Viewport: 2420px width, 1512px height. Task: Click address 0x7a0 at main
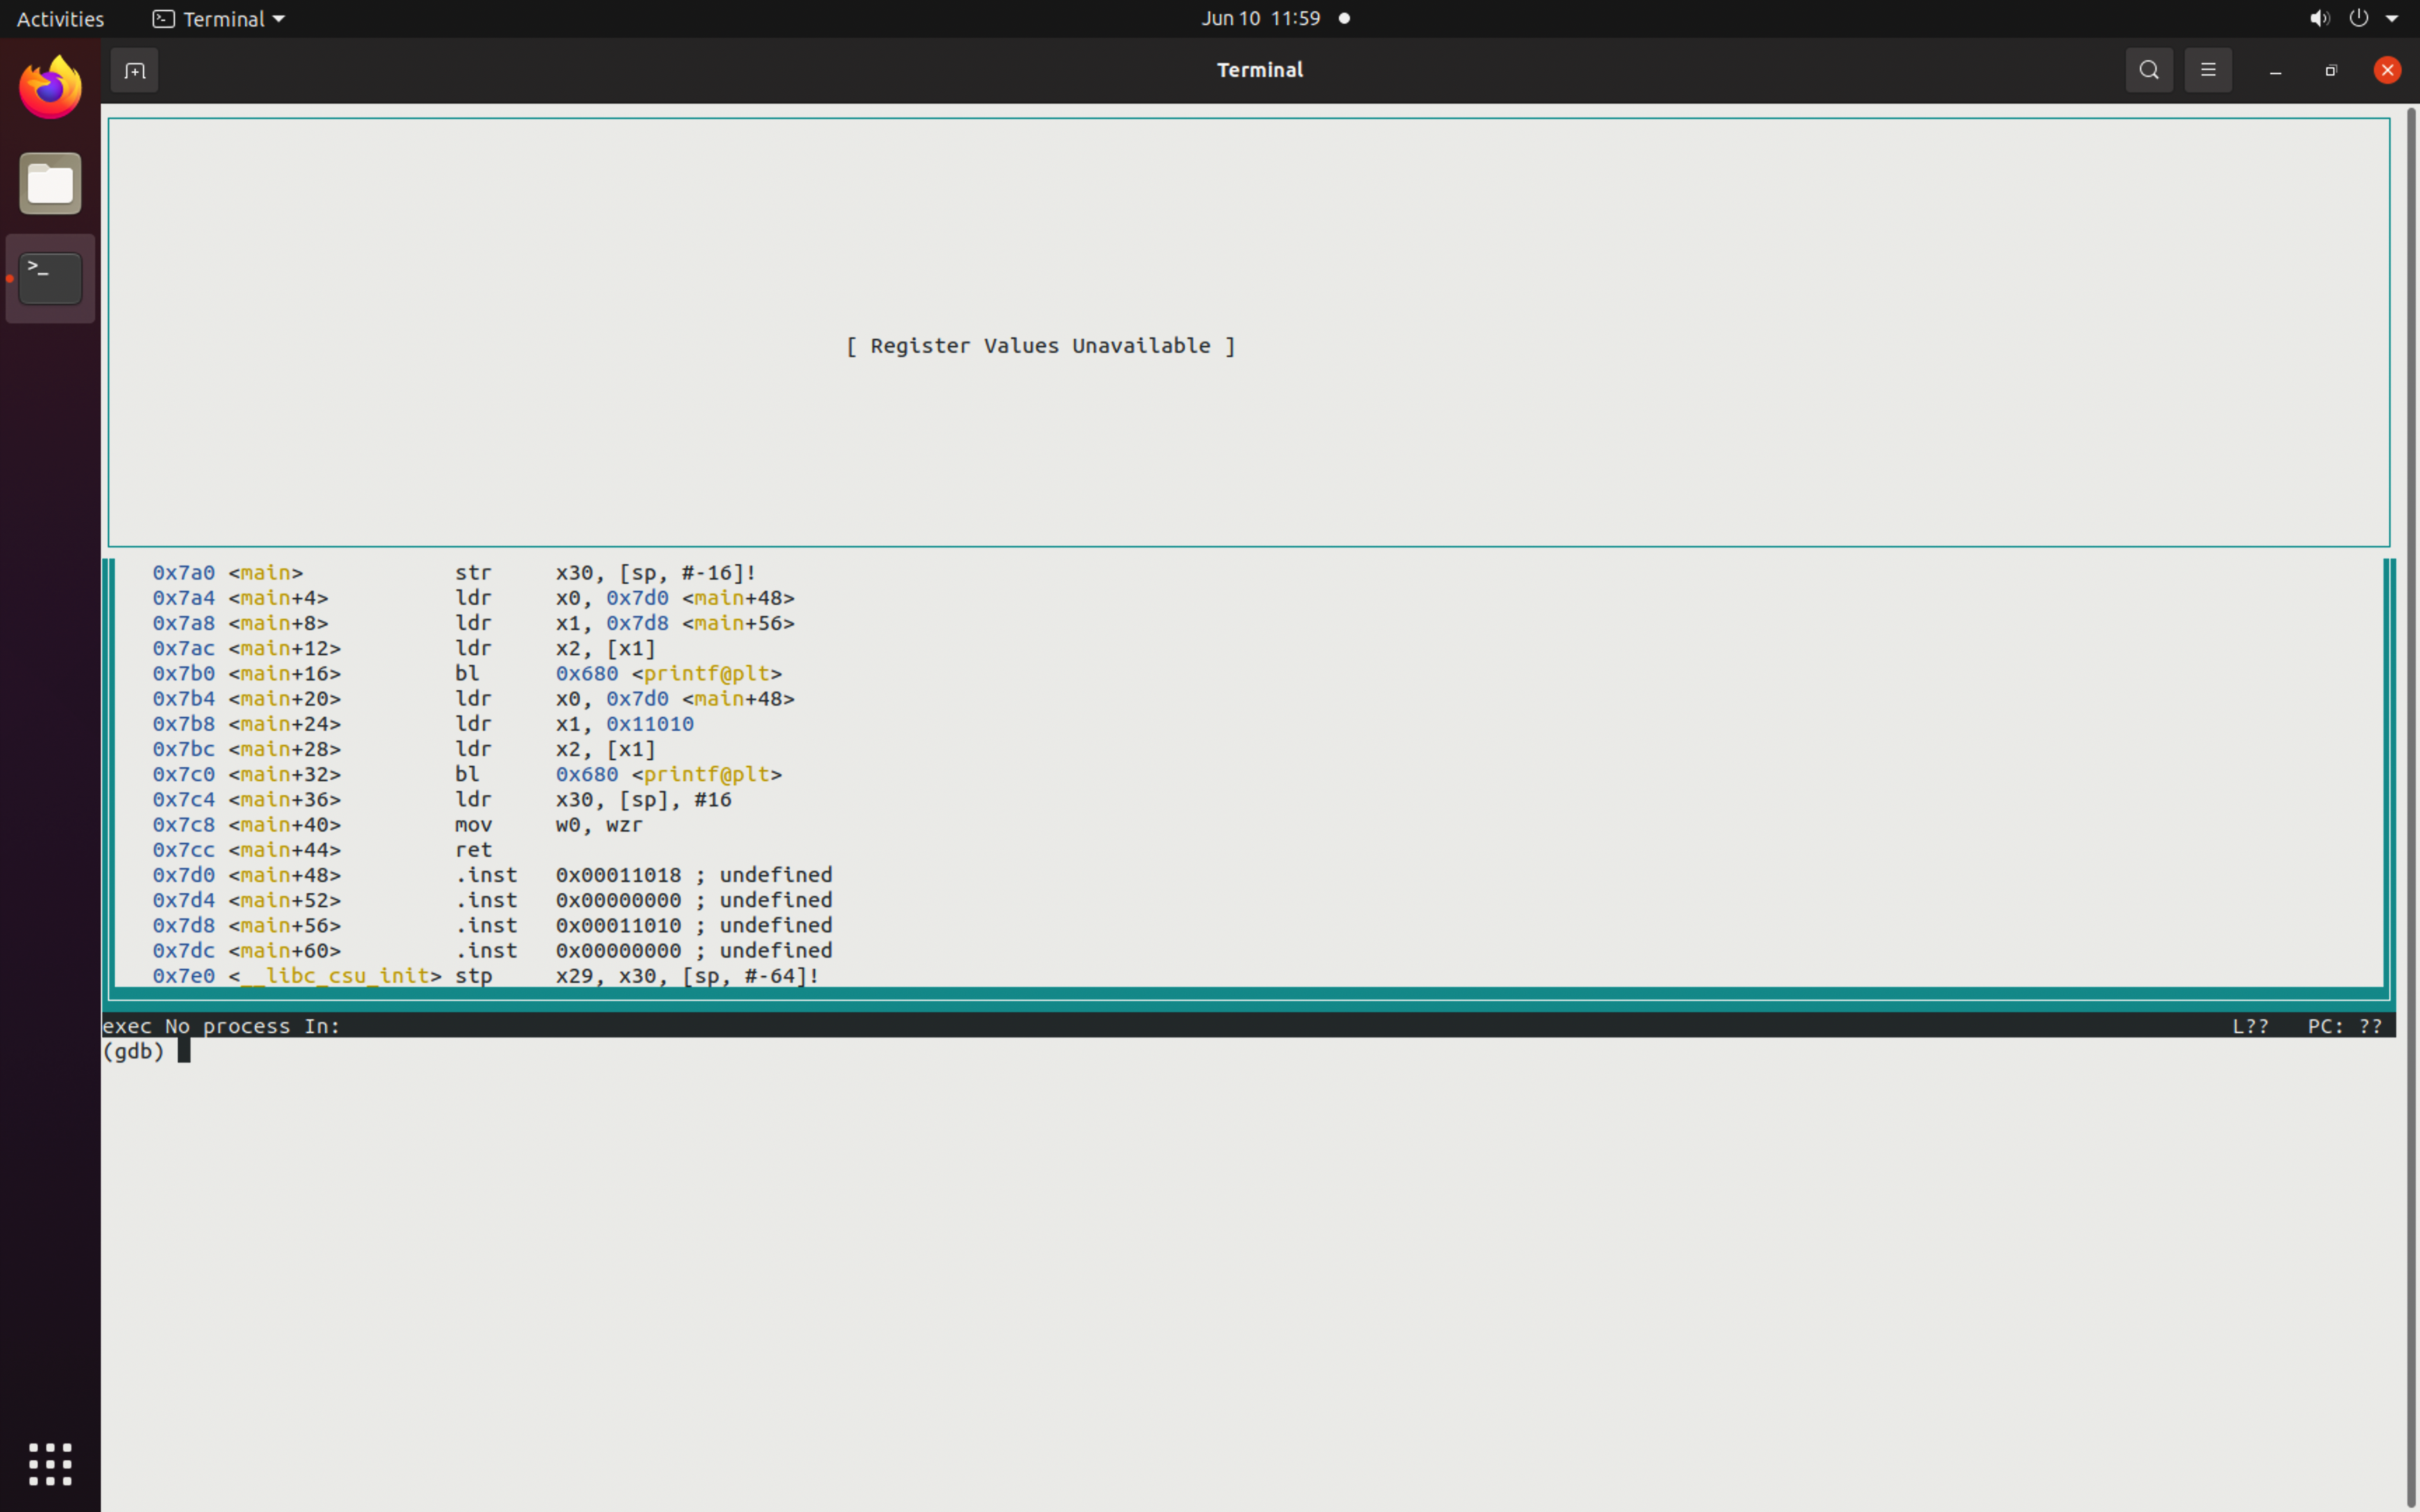coord(183,573)
